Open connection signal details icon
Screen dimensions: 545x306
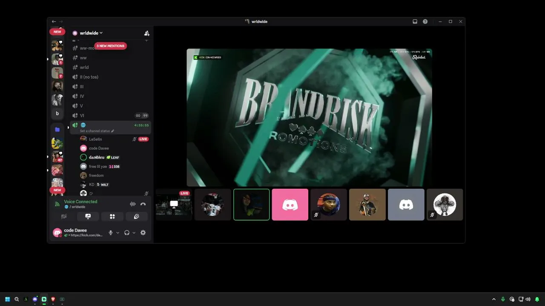(x=57, y=204)
